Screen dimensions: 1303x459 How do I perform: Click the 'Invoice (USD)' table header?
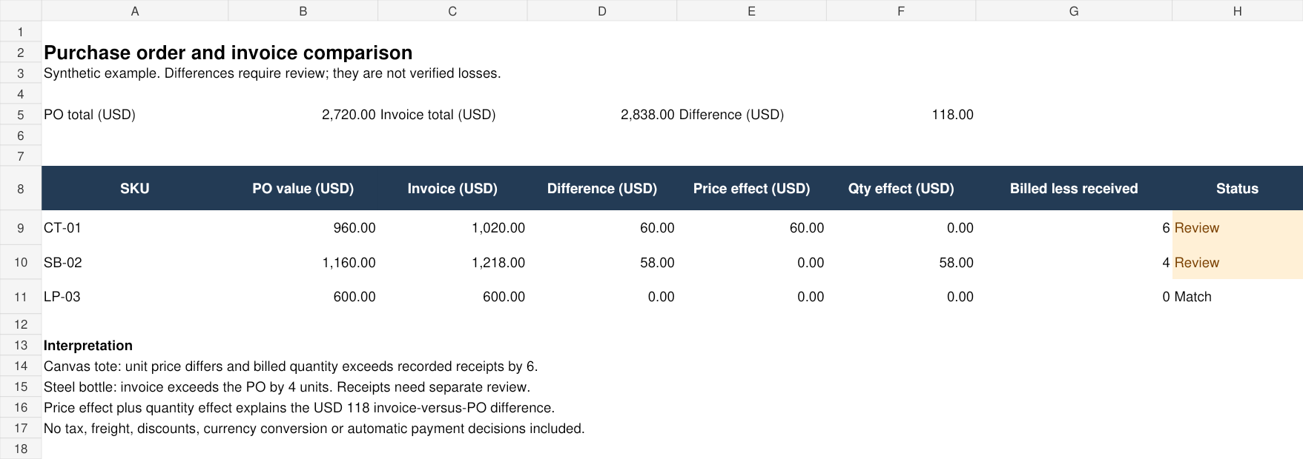point(452,189)
